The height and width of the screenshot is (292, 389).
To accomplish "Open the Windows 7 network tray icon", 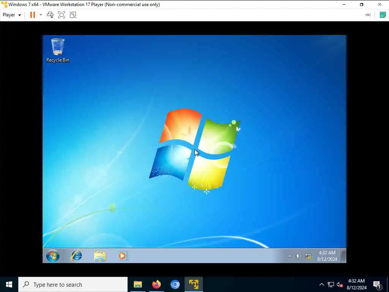I will 308,256.
